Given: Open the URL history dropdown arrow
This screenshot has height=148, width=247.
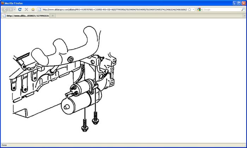Looking at the screenshot, I should coord(193,9).
